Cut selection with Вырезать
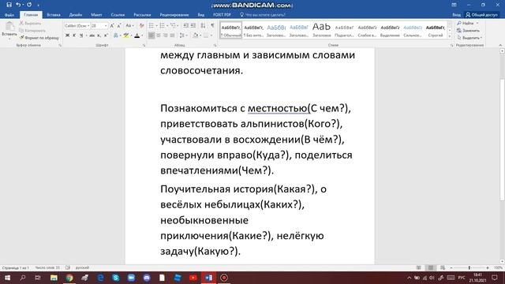 tap(30, 23)
